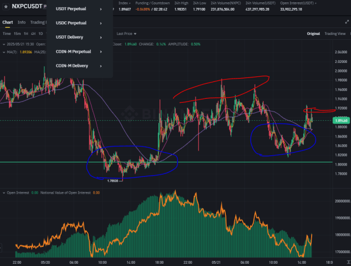Select the 1H chart interval
This screenshot has height=266, width=351.
26,34
